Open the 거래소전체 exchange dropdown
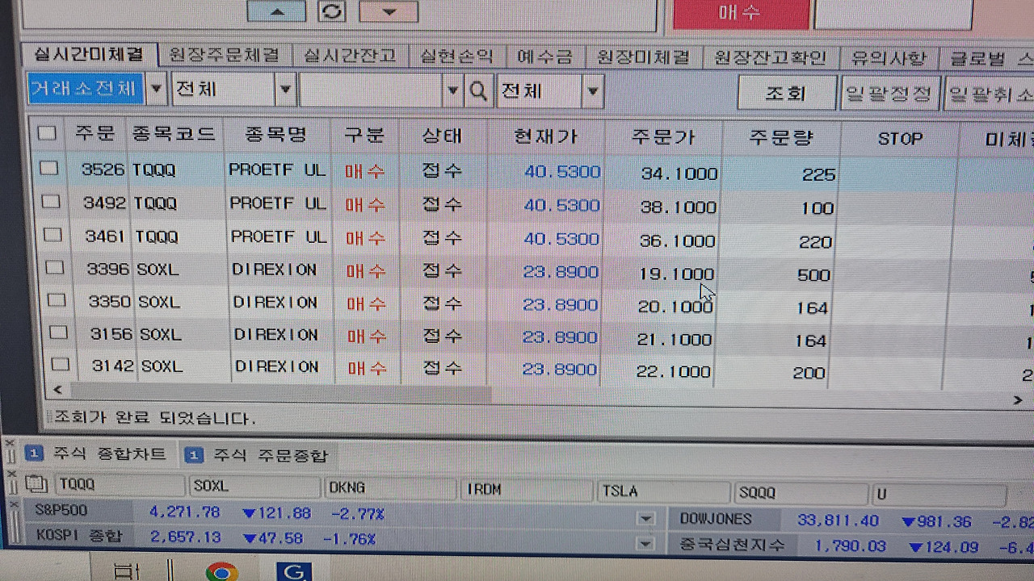1034x581 pixels. coord(157,89)
